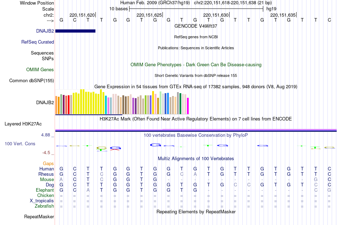Click the large blue G in PhyloP logo
This screenshot has height=225, width=337.
point(155,145)
